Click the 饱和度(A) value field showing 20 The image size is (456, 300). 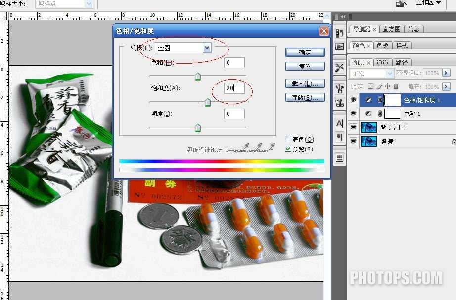[234, 88]
